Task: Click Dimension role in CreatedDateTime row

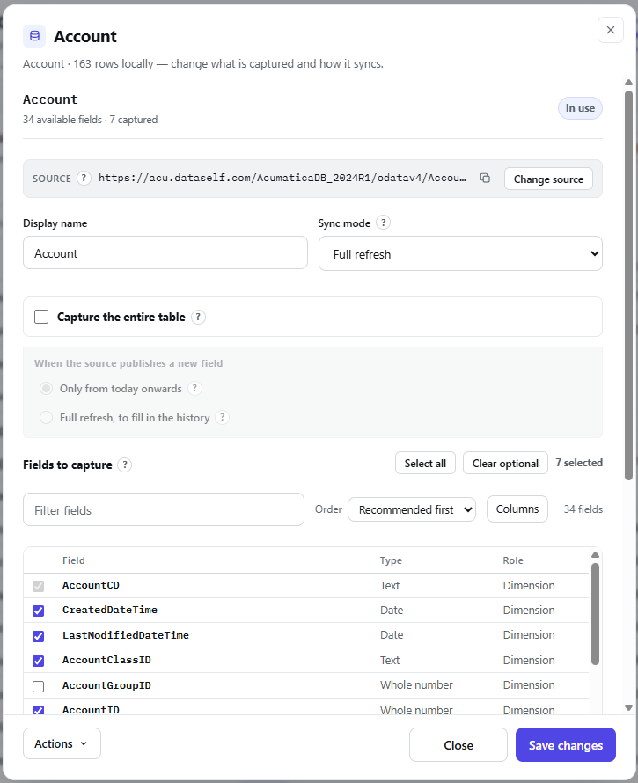Action: 529,611
